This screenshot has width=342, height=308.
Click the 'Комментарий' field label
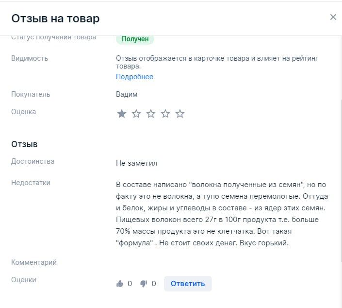34,262
